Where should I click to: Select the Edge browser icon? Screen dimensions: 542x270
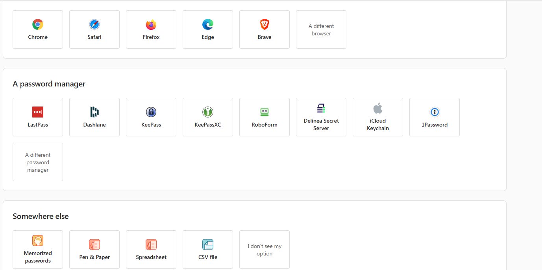pyautogui.click(x=208, y=25)
